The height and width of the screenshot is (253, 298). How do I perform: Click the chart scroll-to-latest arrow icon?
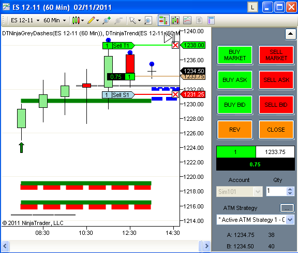pyautogui.click(x=169, y=37)
